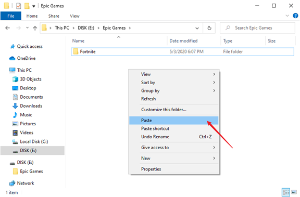Switch to Large icons view in status bar

pos(294,192)
